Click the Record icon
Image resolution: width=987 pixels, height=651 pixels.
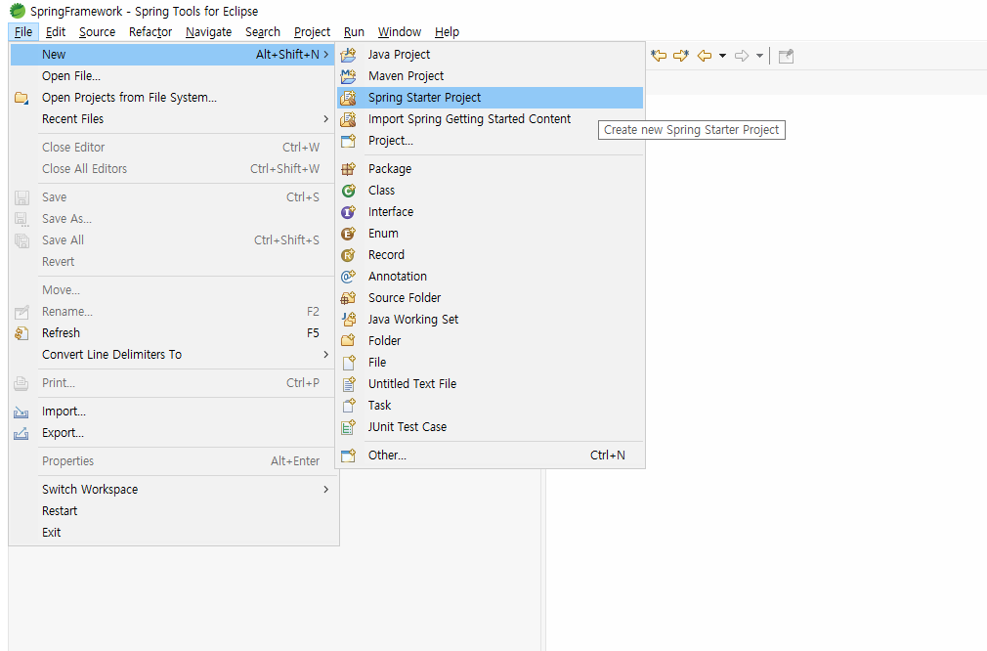click(x=348, y=255)
